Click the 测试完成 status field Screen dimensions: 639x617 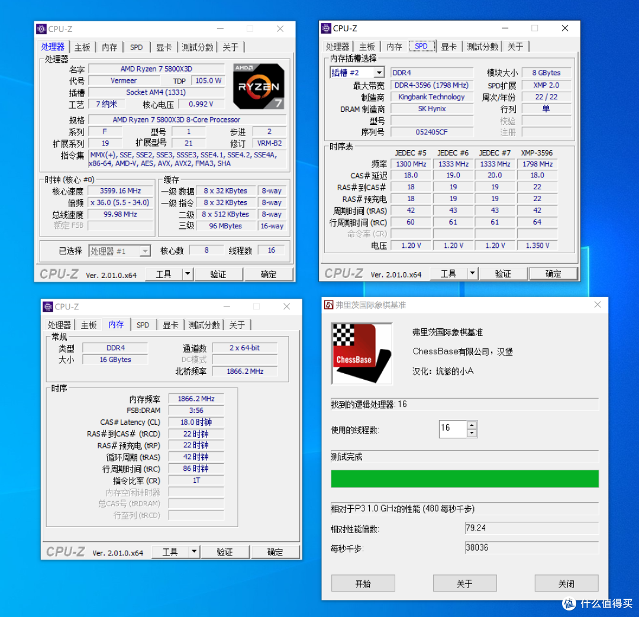(464, 457)
